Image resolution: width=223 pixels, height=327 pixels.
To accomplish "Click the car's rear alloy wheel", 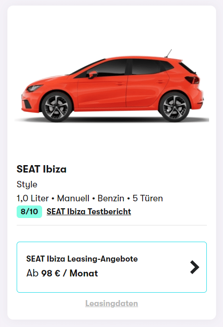I will [174, 107].
